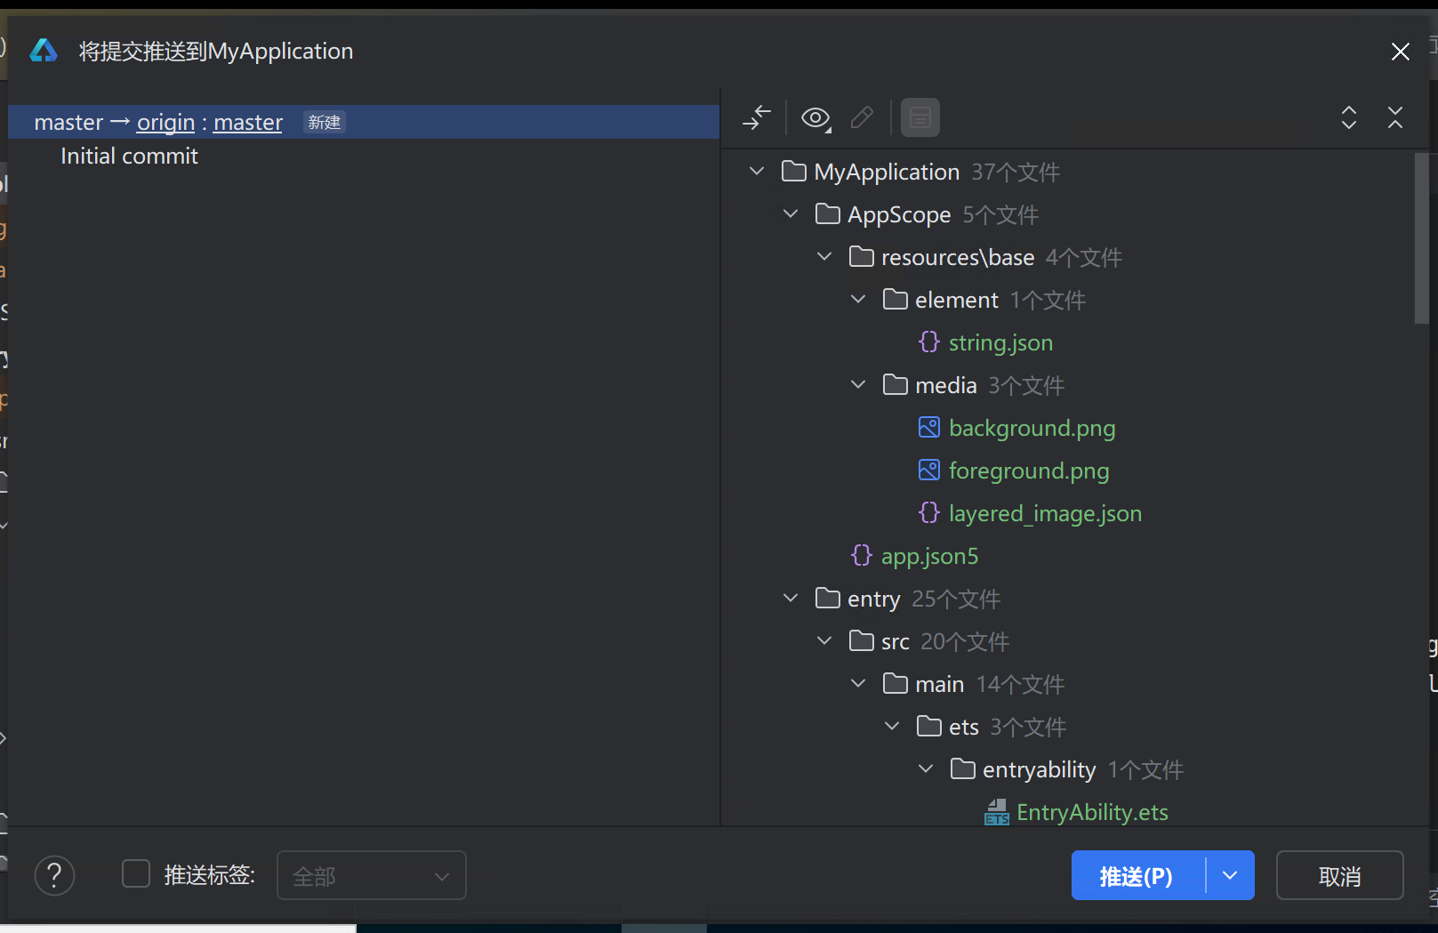The width and height of the screenshot is (1438, 933).
Task: Collapse the MyApplication tree node
Action: 757,171
